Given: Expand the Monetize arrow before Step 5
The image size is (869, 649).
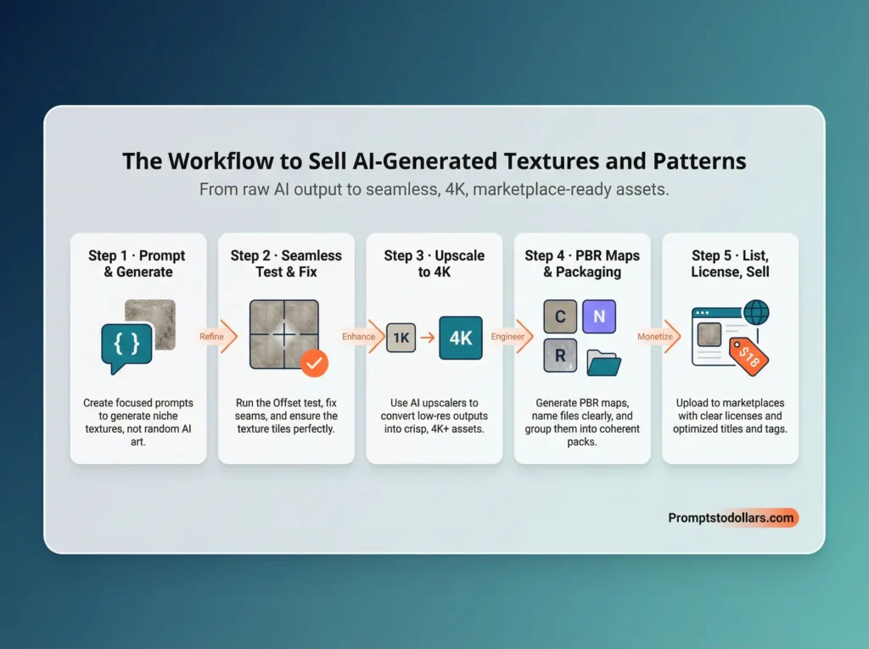Looking at the screenshot, I should [x=655, y=337].
